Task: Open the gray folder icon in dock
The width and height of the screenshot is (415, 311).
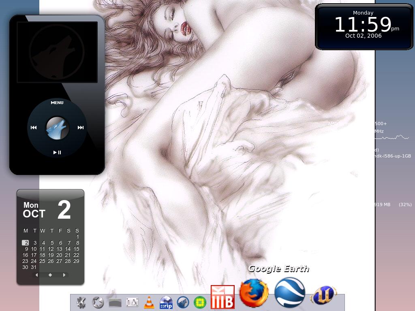Action: click(115, 302)
